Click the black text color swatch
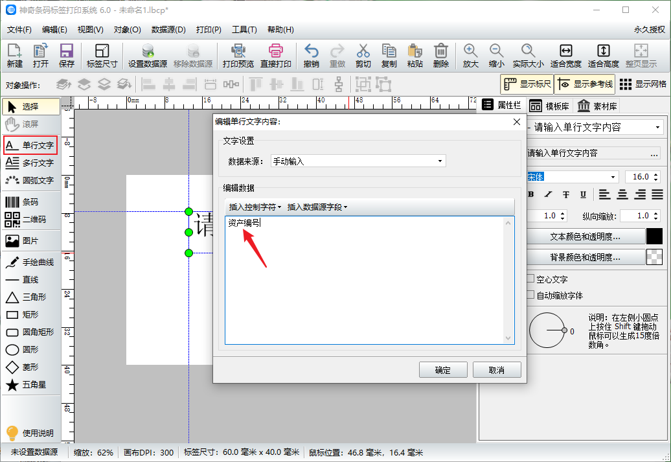 (654, 237)
